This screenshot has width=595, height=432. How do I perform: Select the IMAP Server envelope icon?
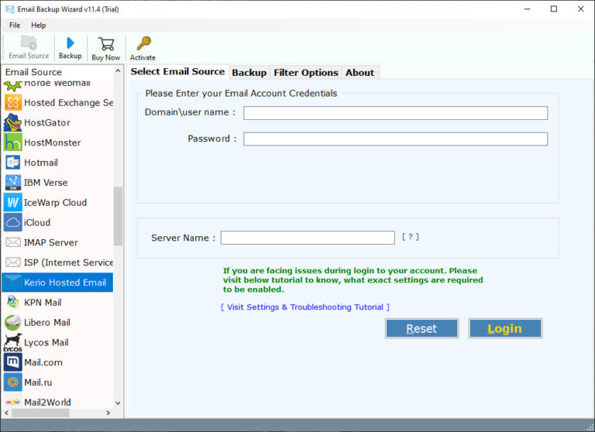click(13, 242)
